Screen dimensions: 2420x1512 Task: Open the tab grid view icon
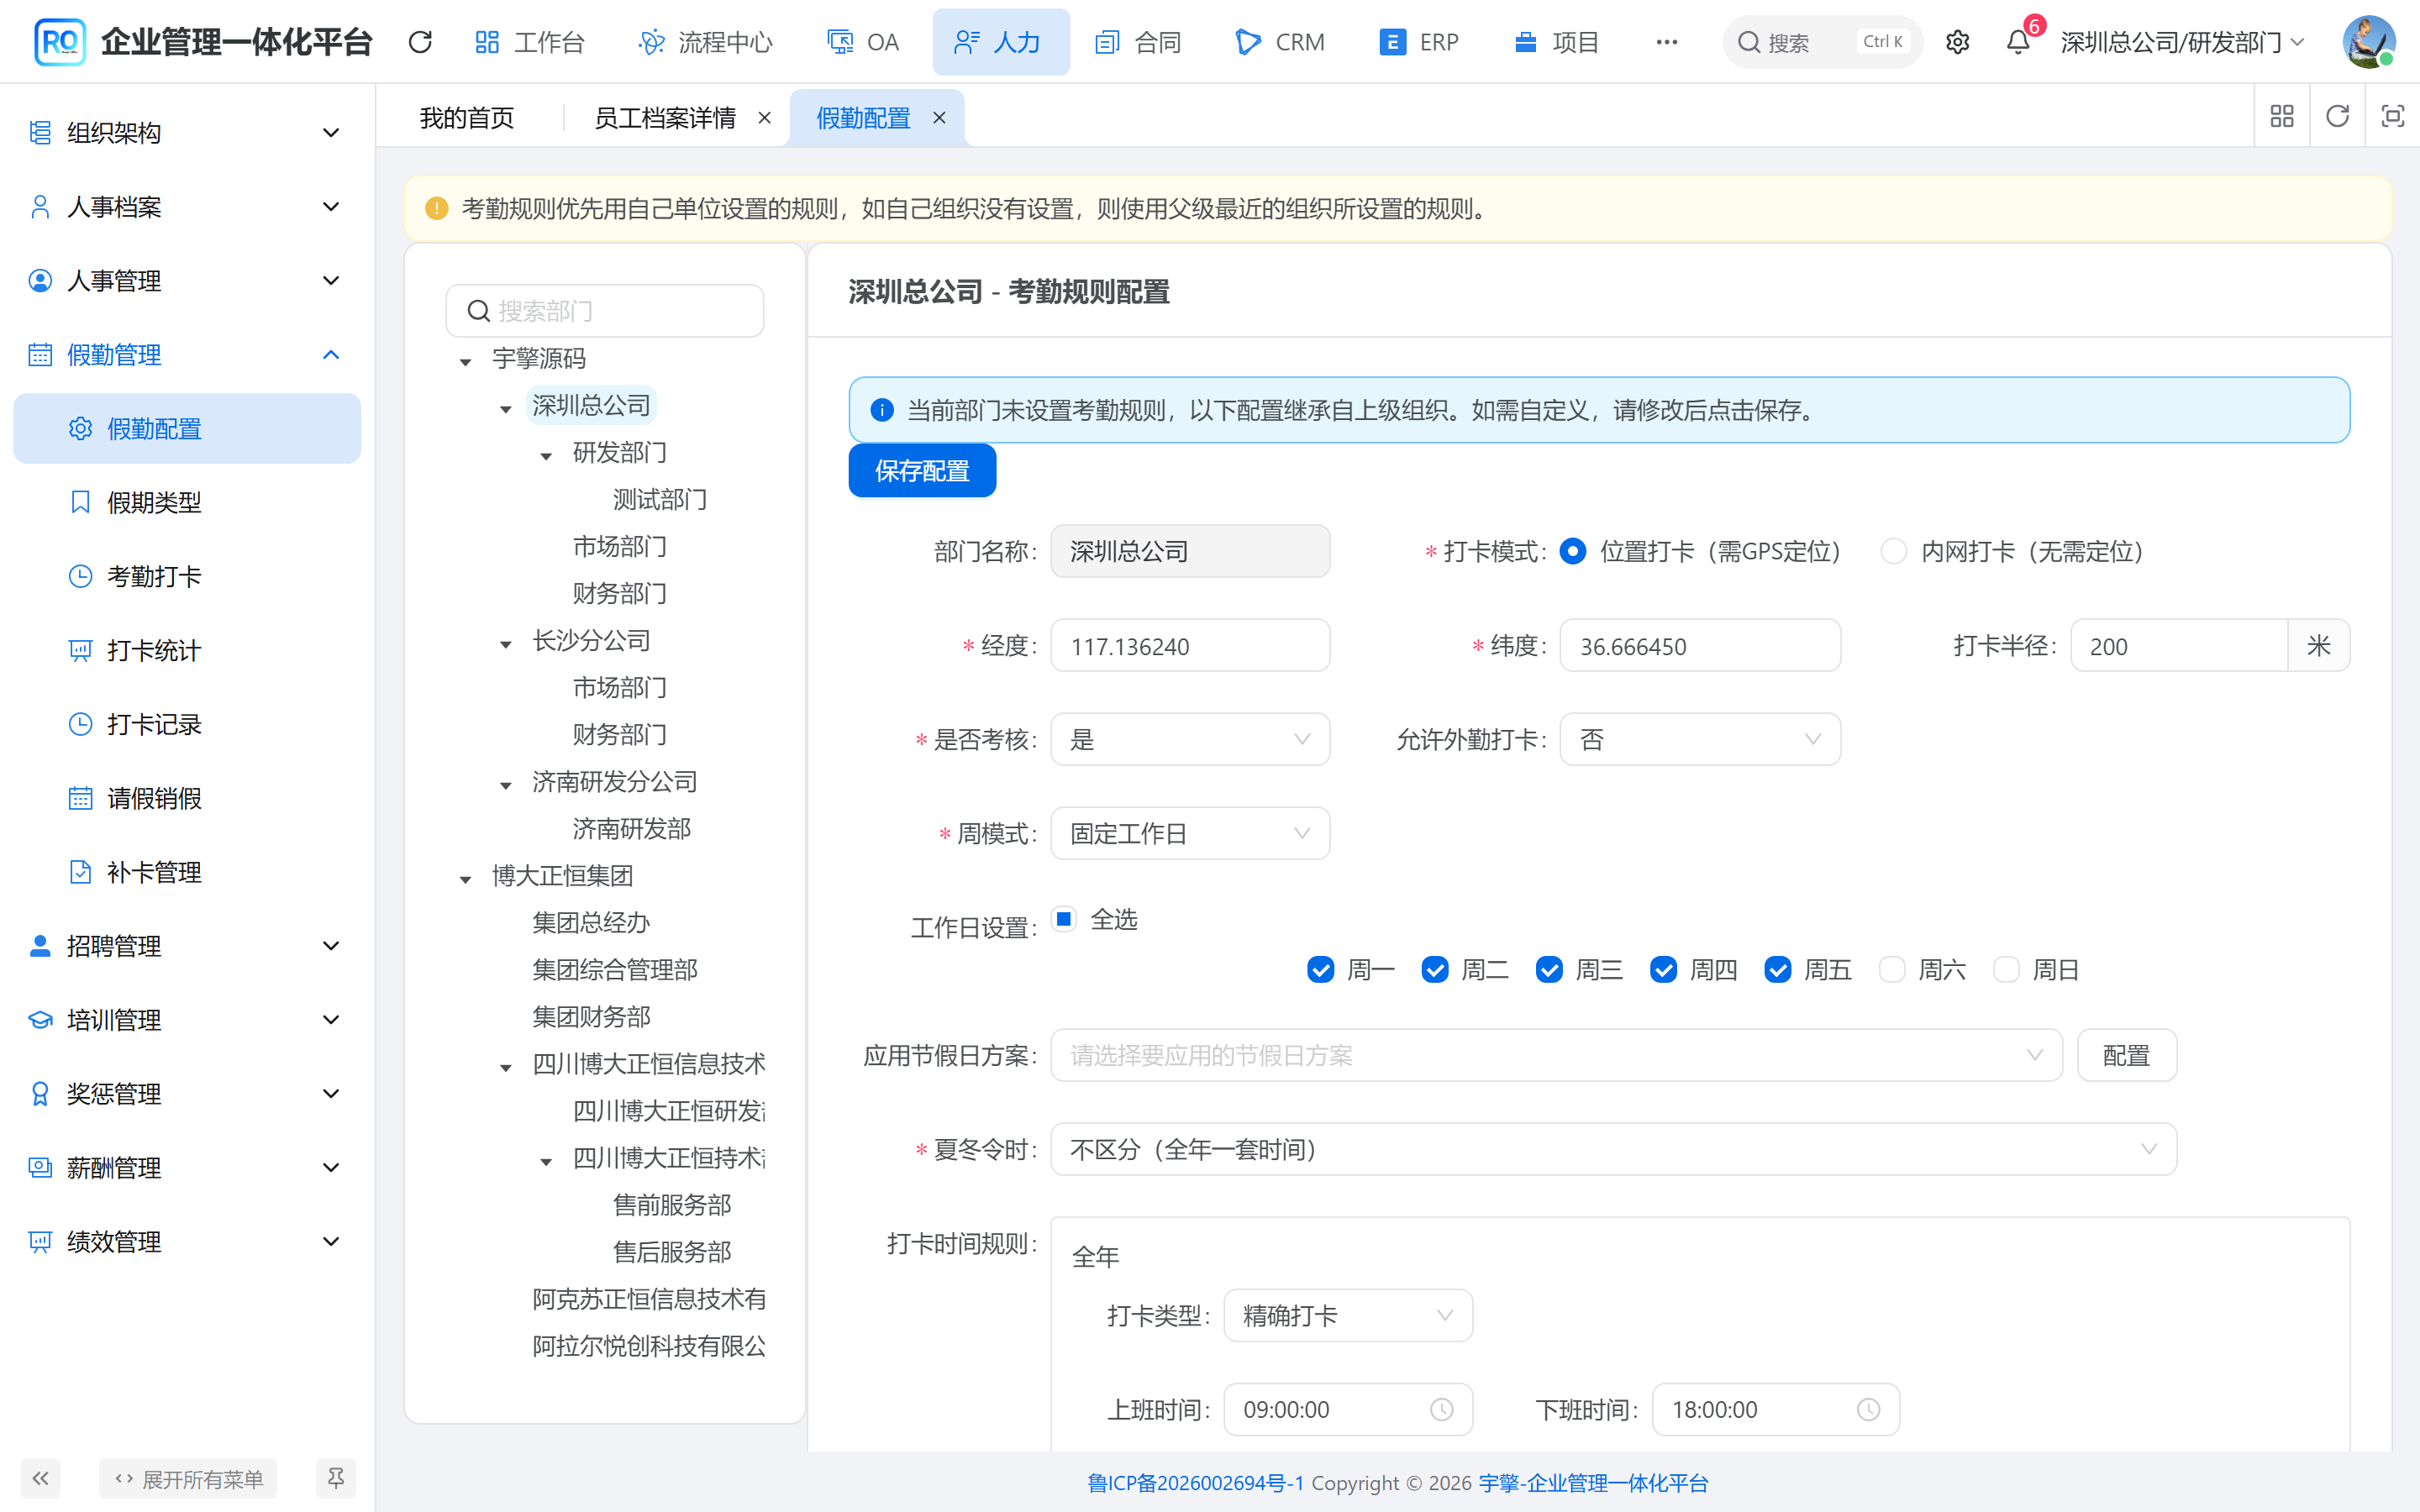click(x=2282, y=117)
